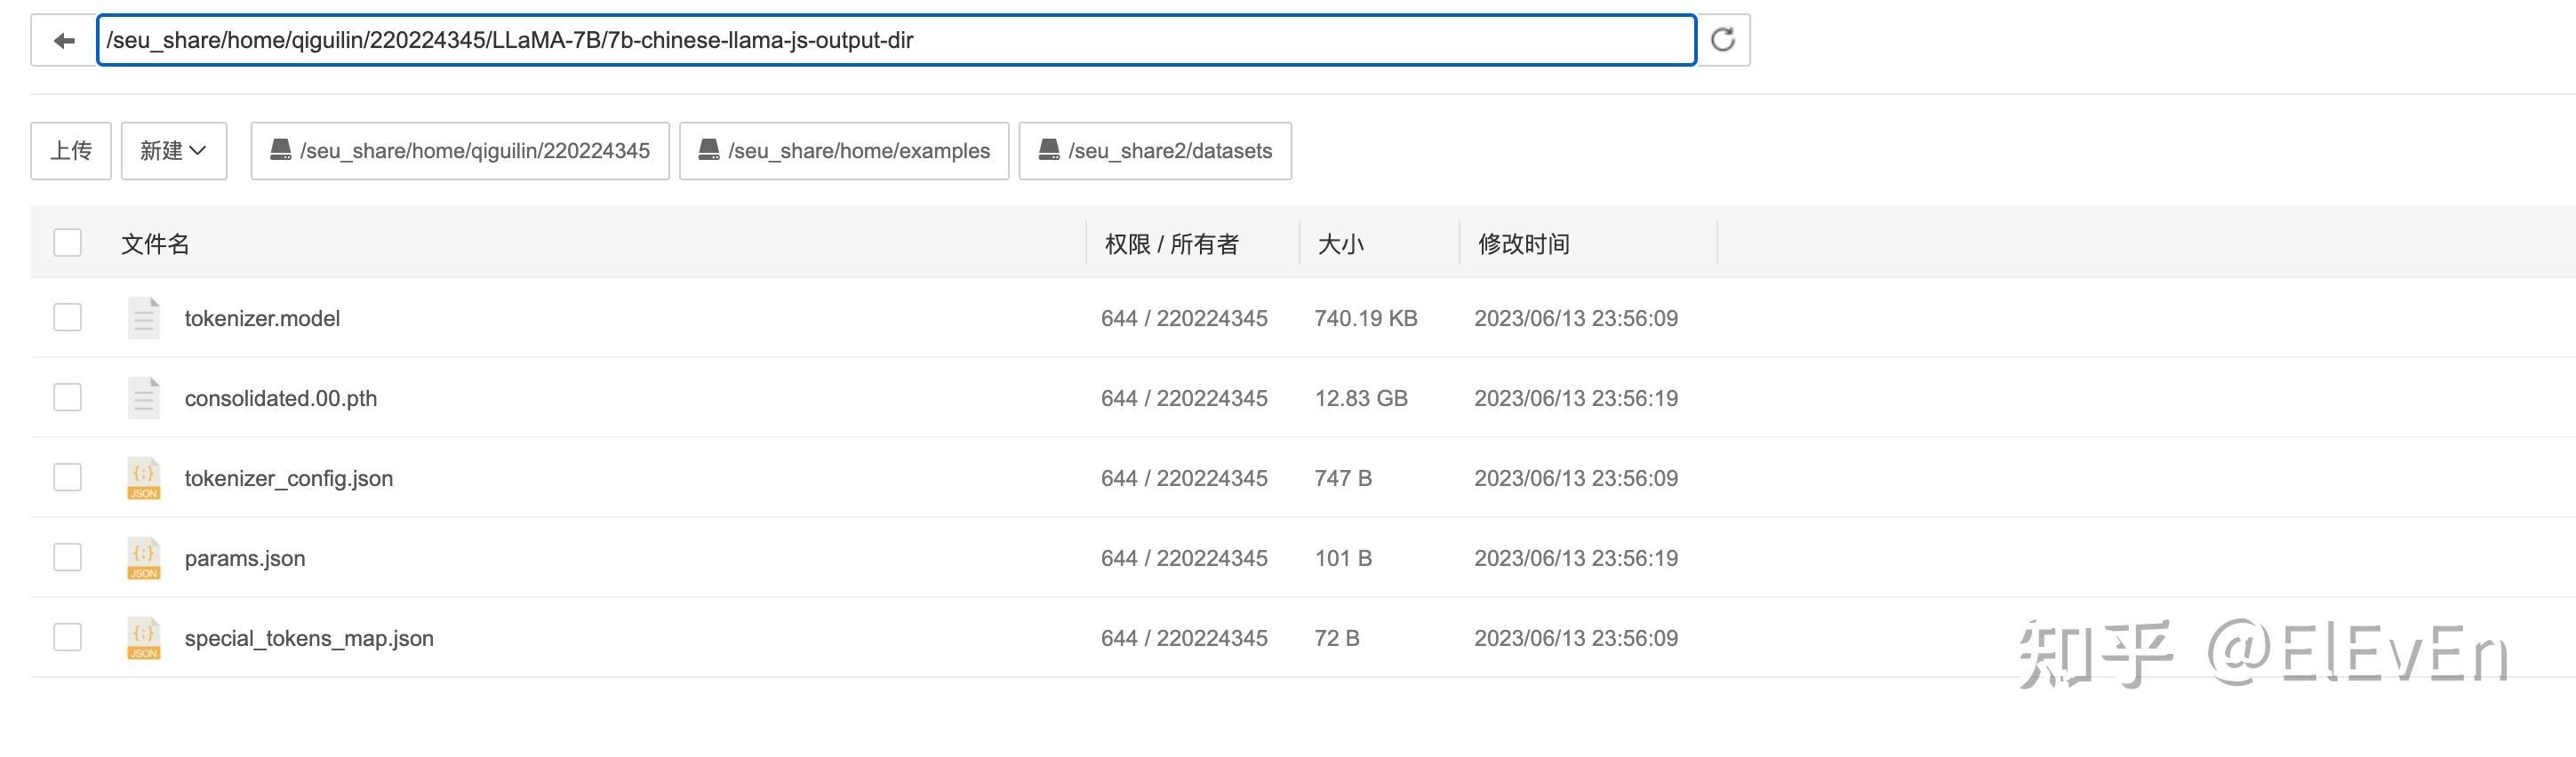Sort by the 文件名 column header
This screenshot has width=2576, height=757.
[155, 244]
